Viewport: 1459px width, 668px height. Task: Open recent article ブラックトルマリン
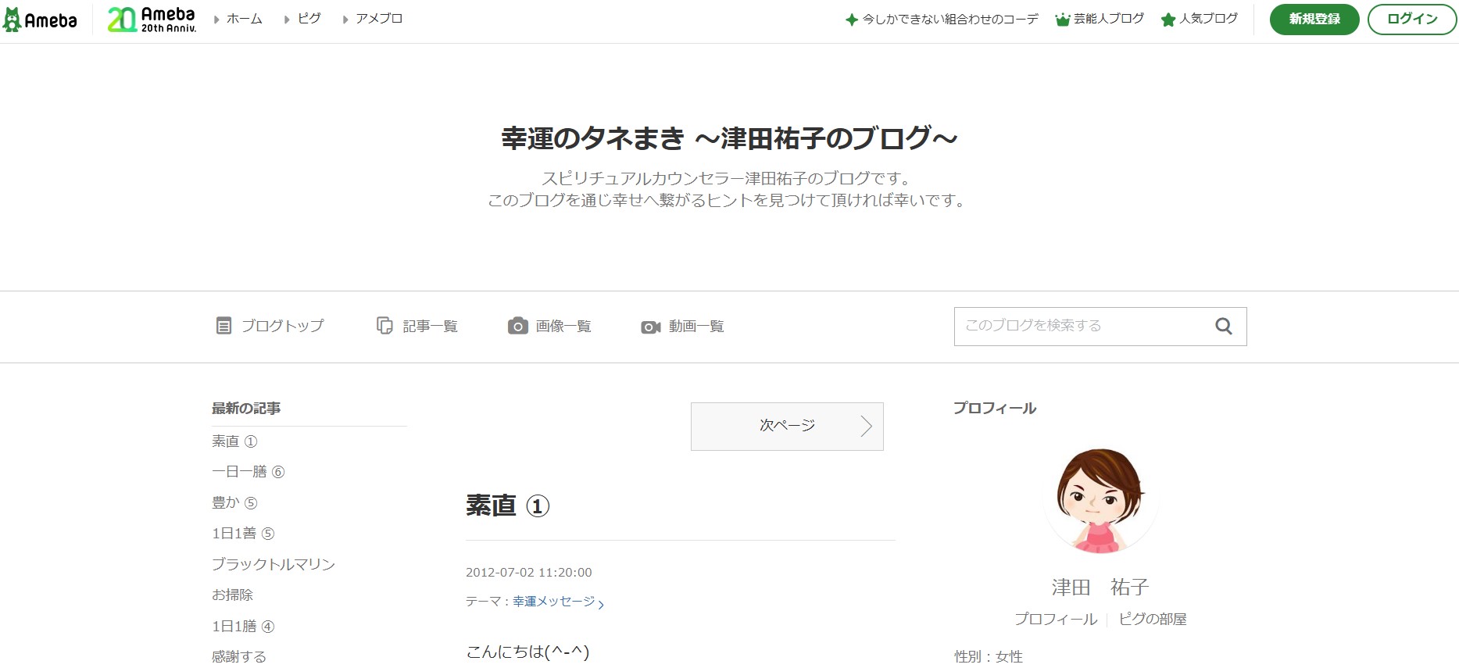click(273, 564)
